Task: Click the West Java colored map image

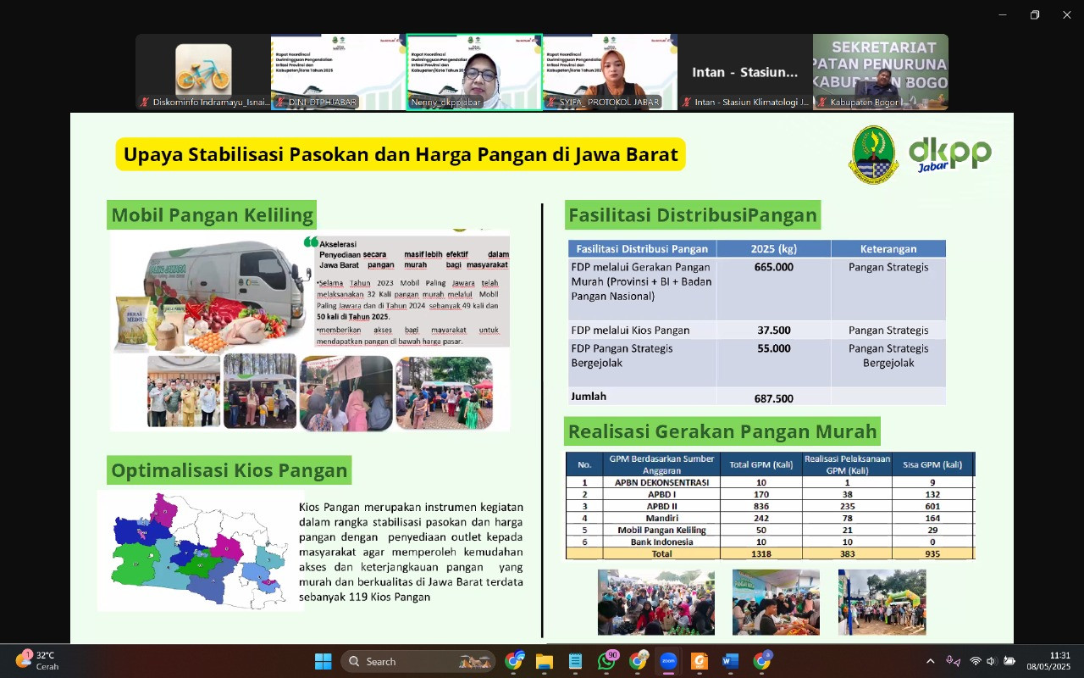Action: pos(200,551)
